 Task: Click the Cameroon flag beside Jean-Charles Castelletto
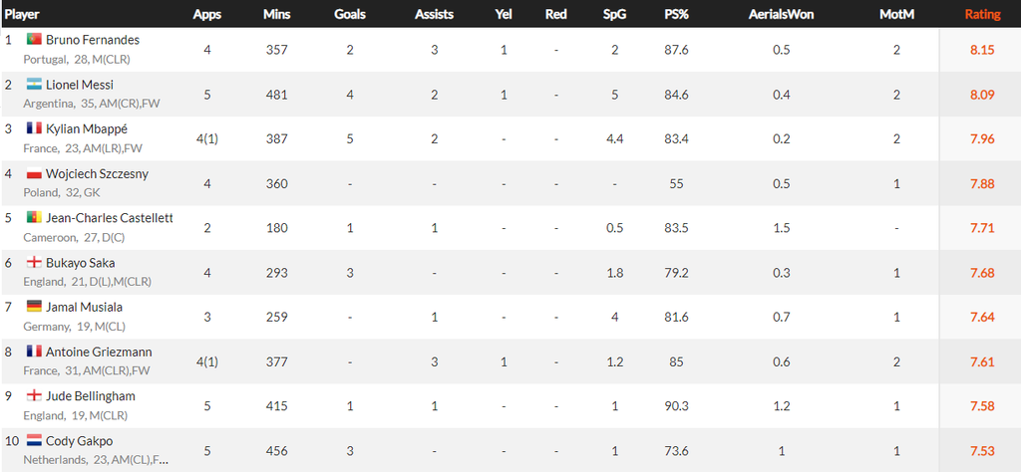pyautogui.click(x=33, y=218)
